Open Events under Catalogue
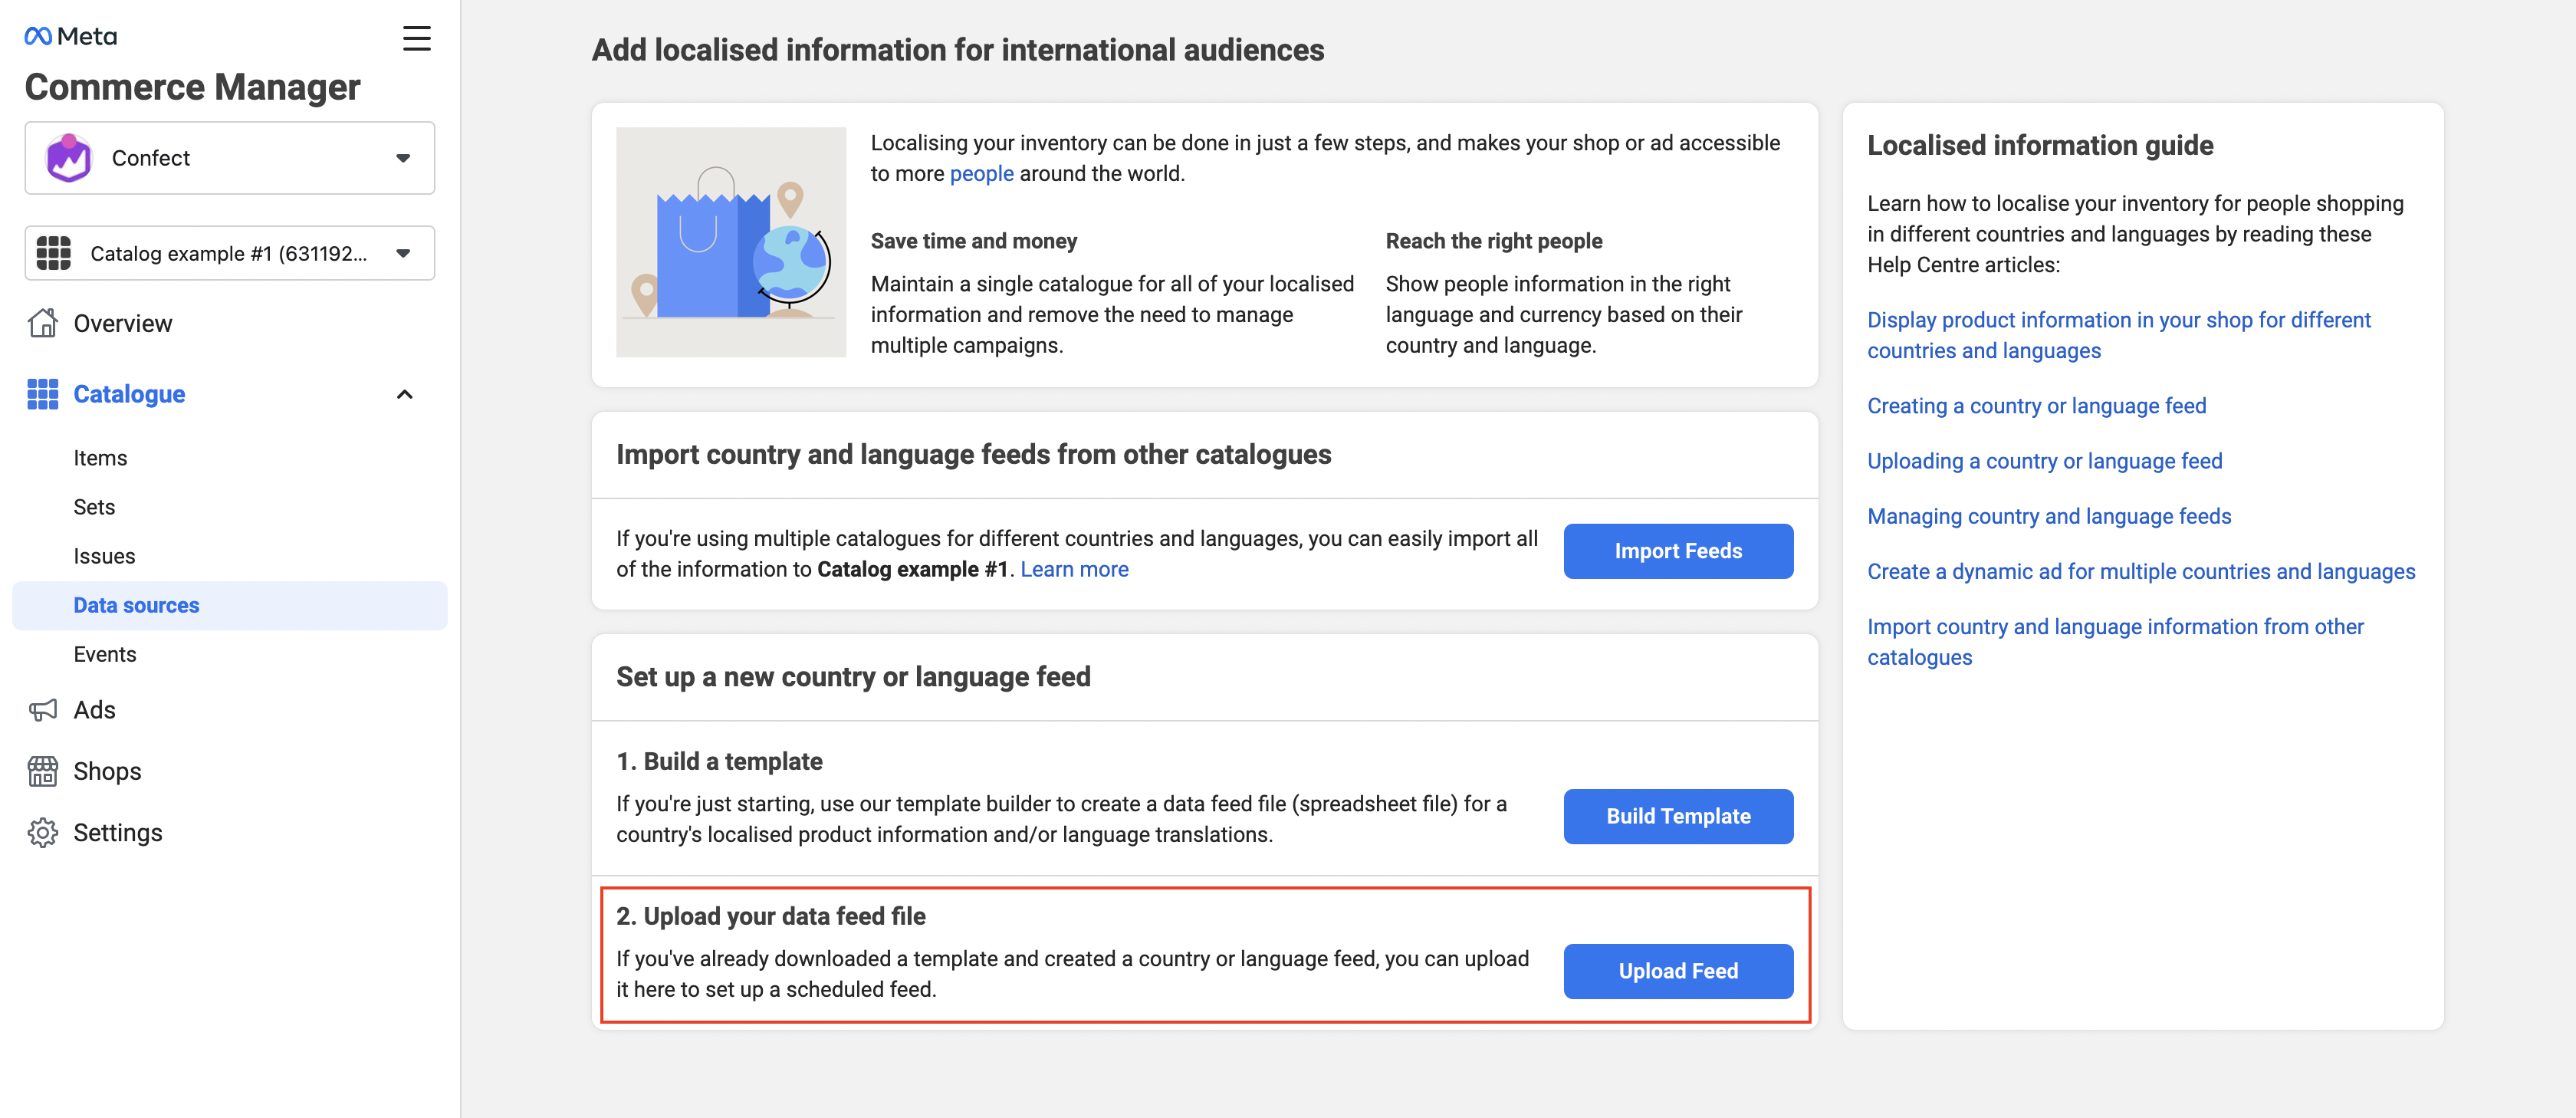 point(105,654)
